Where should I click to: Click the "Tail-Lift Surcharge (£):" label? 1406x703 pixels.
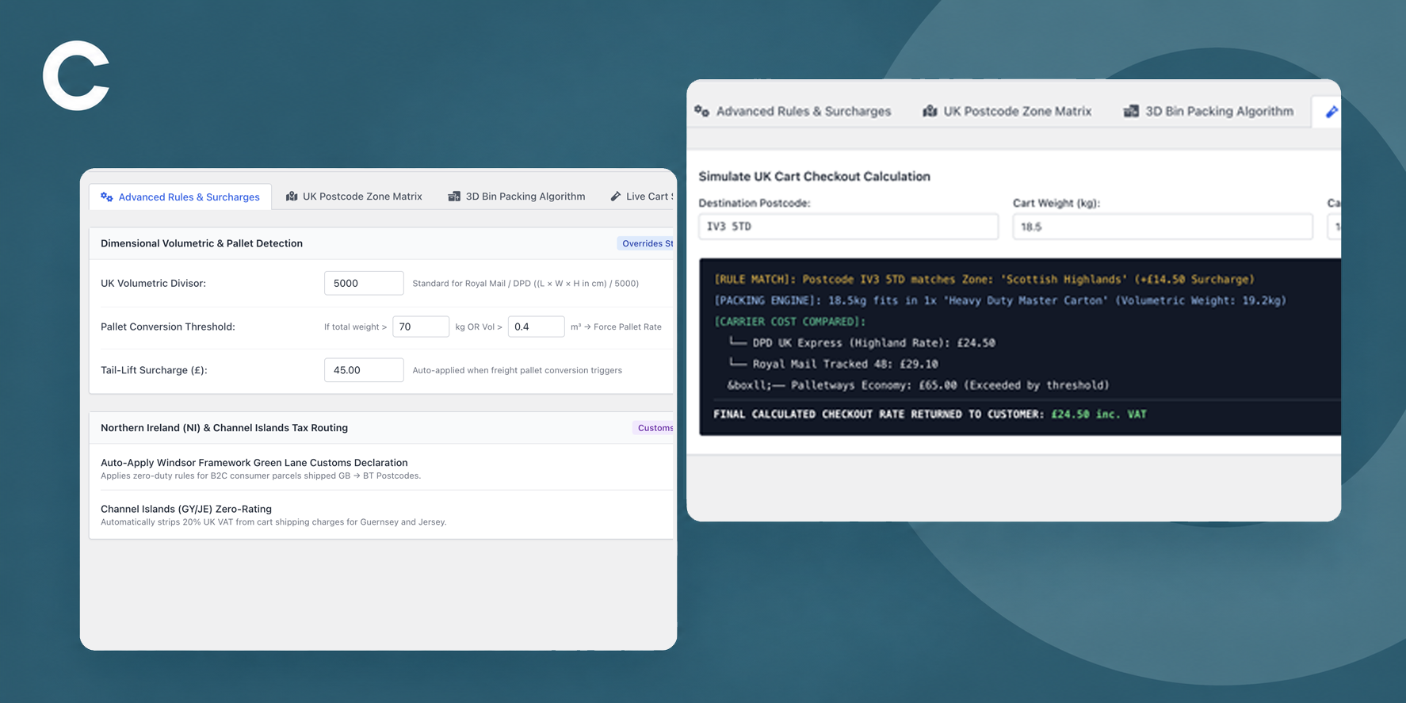154,370
